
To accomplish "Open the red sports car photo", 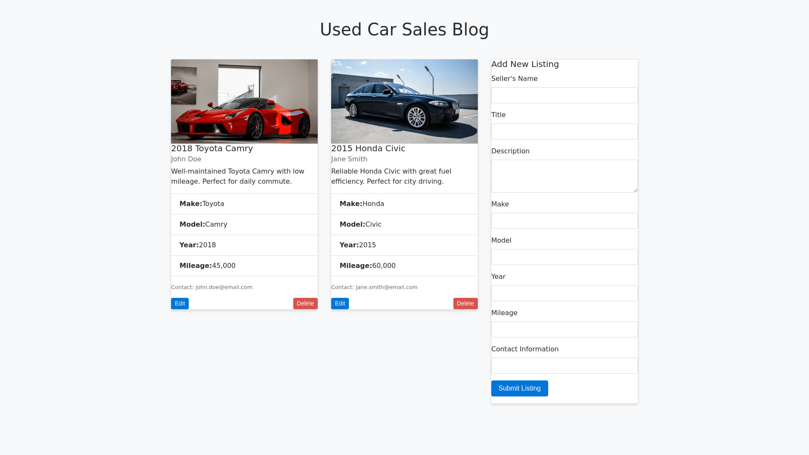I will (x=244, y=102).
